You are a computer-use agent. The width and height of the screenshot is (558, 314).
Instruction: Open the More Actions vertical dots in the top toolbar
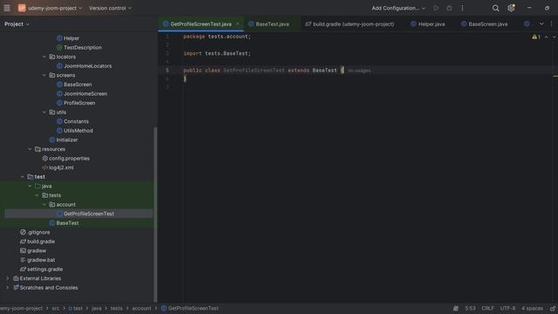[x=462, y=8]
